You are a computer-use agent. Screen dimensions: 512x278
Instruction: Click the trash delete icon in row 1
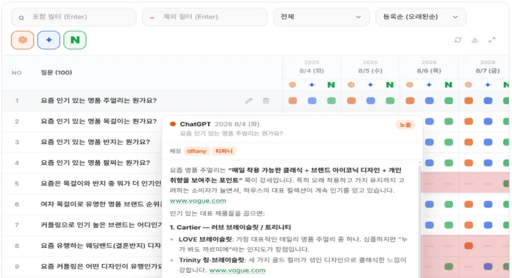coord(266,100)
